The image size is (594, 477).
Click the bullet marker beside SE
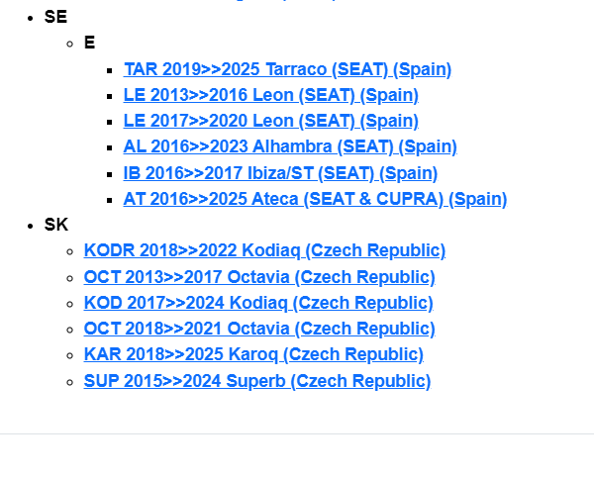(32, 18)
